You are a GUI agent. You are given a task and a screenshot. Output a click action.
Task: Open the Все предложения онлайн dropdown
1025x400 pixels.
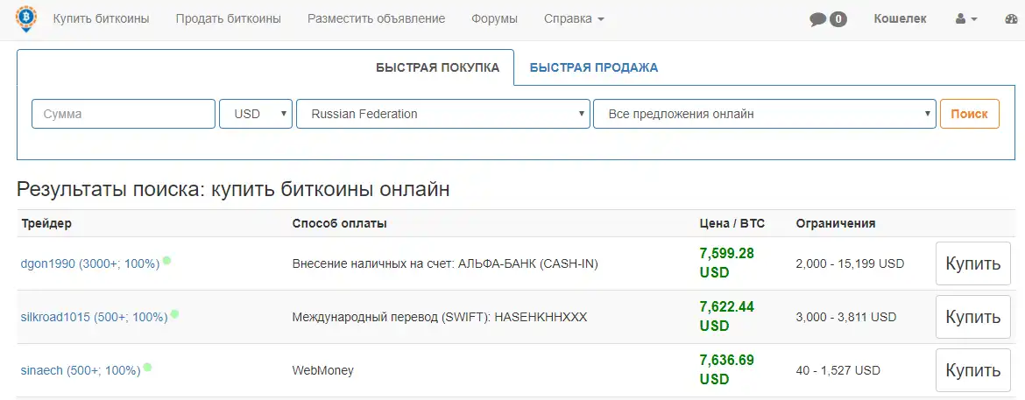click(765, 114)
